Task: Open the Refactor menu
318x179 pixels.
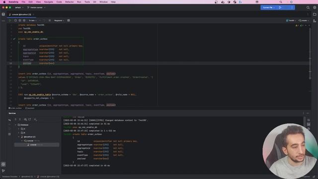Action: tap(70, 2)
